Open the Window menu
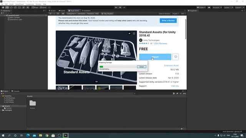The height and width of the screenshot is (138, 246). (x=38, y=4)
